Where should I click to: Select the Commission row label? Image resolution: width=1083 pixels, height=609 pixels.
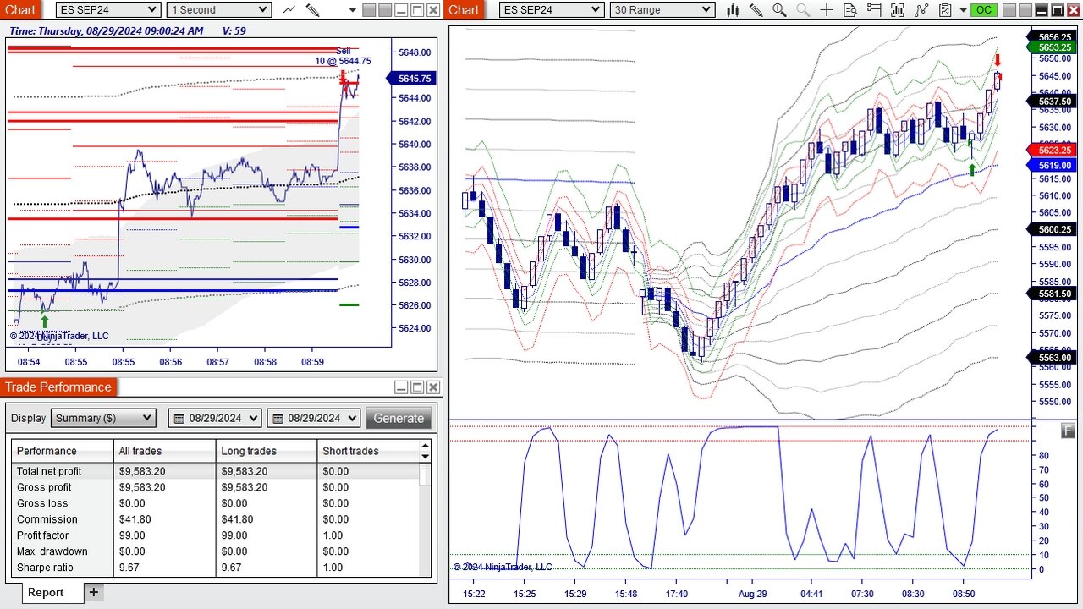47,519
